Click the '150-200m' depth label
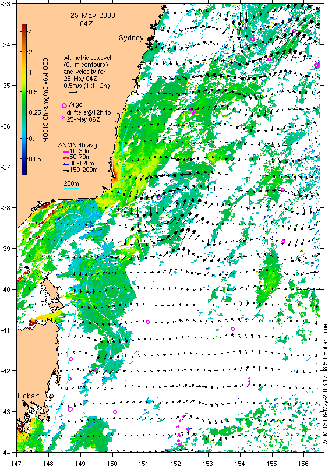The image size is (332, 466). click(x=83, y=170)
